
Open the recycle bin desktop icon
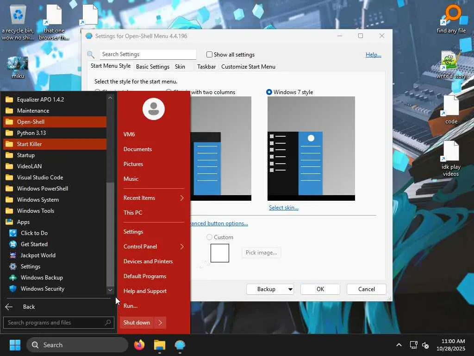(x=18, y=23)
